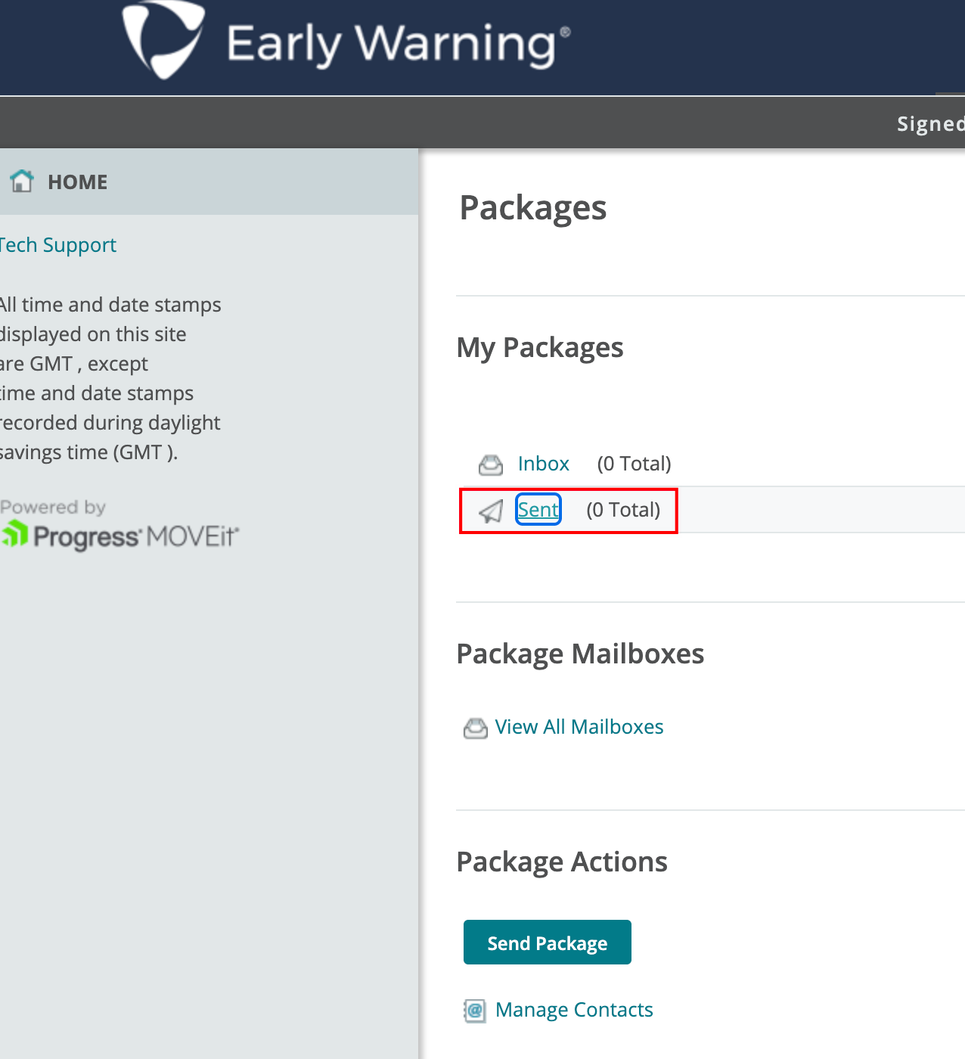Image resolution: width=965 pixels, height=1059 pixels.
Task: Click the MOVEit wordmark in the sidebar
Action: 192,536
